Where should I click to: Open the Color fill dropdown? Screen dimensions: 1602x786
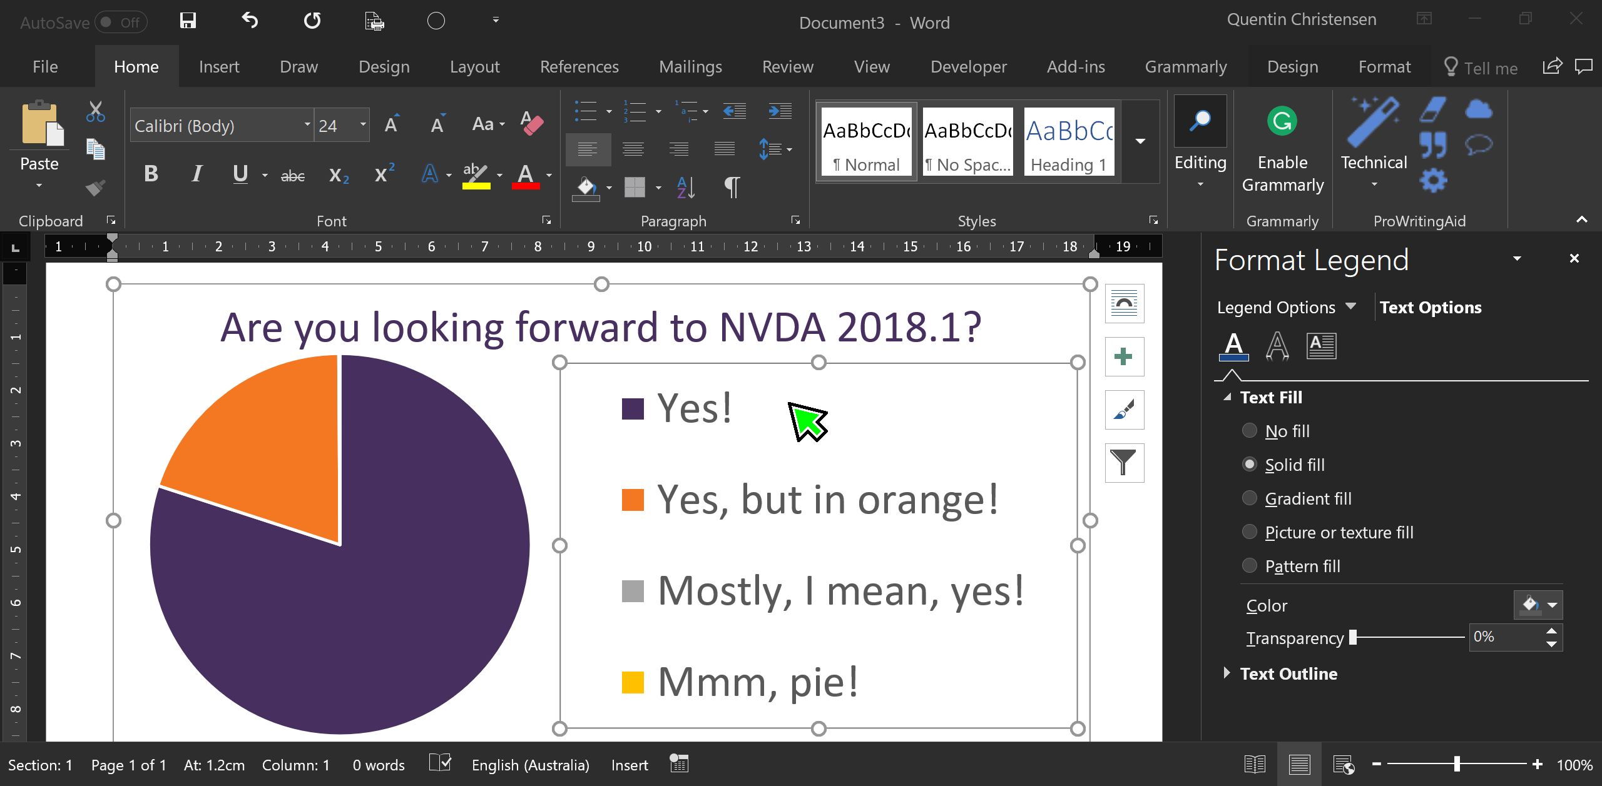[1538, 605]
